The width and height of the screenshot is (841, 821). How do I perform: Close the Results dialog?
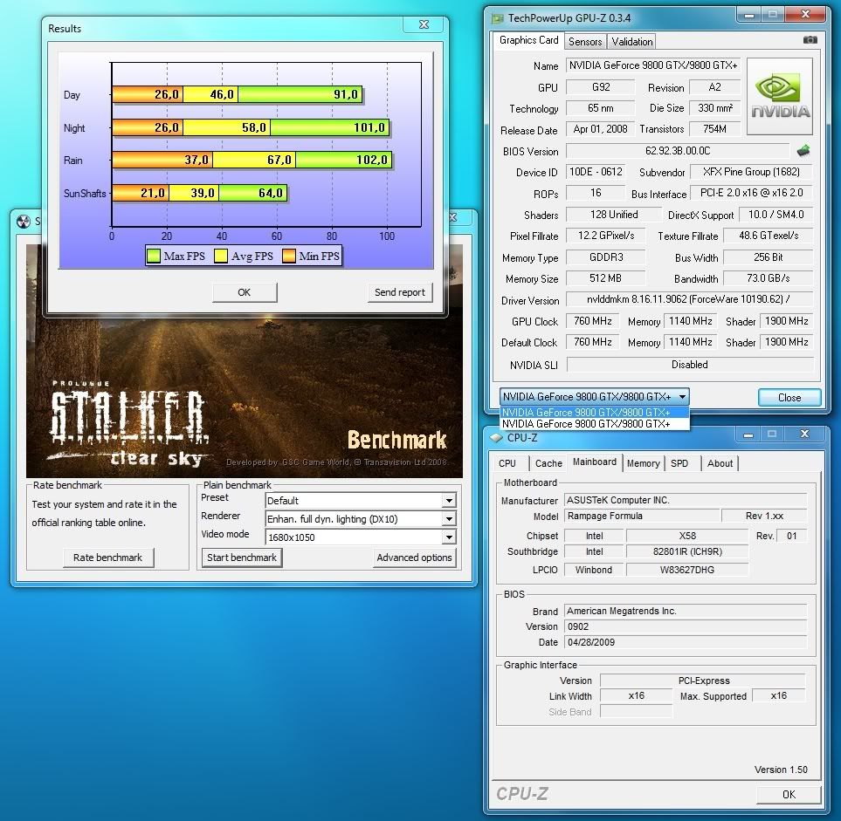pos(424,24)
